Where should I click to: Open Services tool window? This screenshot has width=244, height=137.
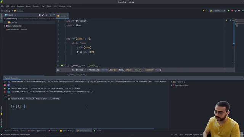click(x=98, y=131)
